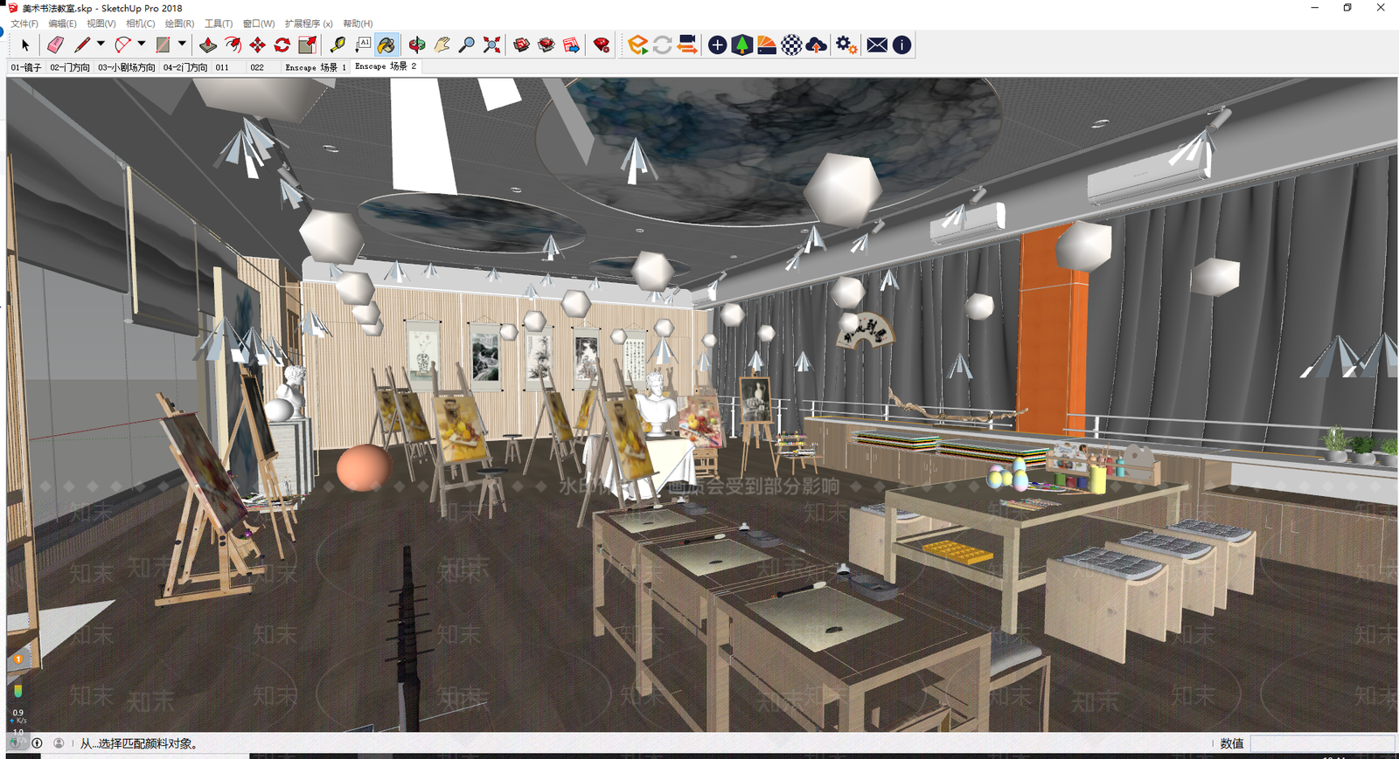Select the Move tool

[257, 45]
